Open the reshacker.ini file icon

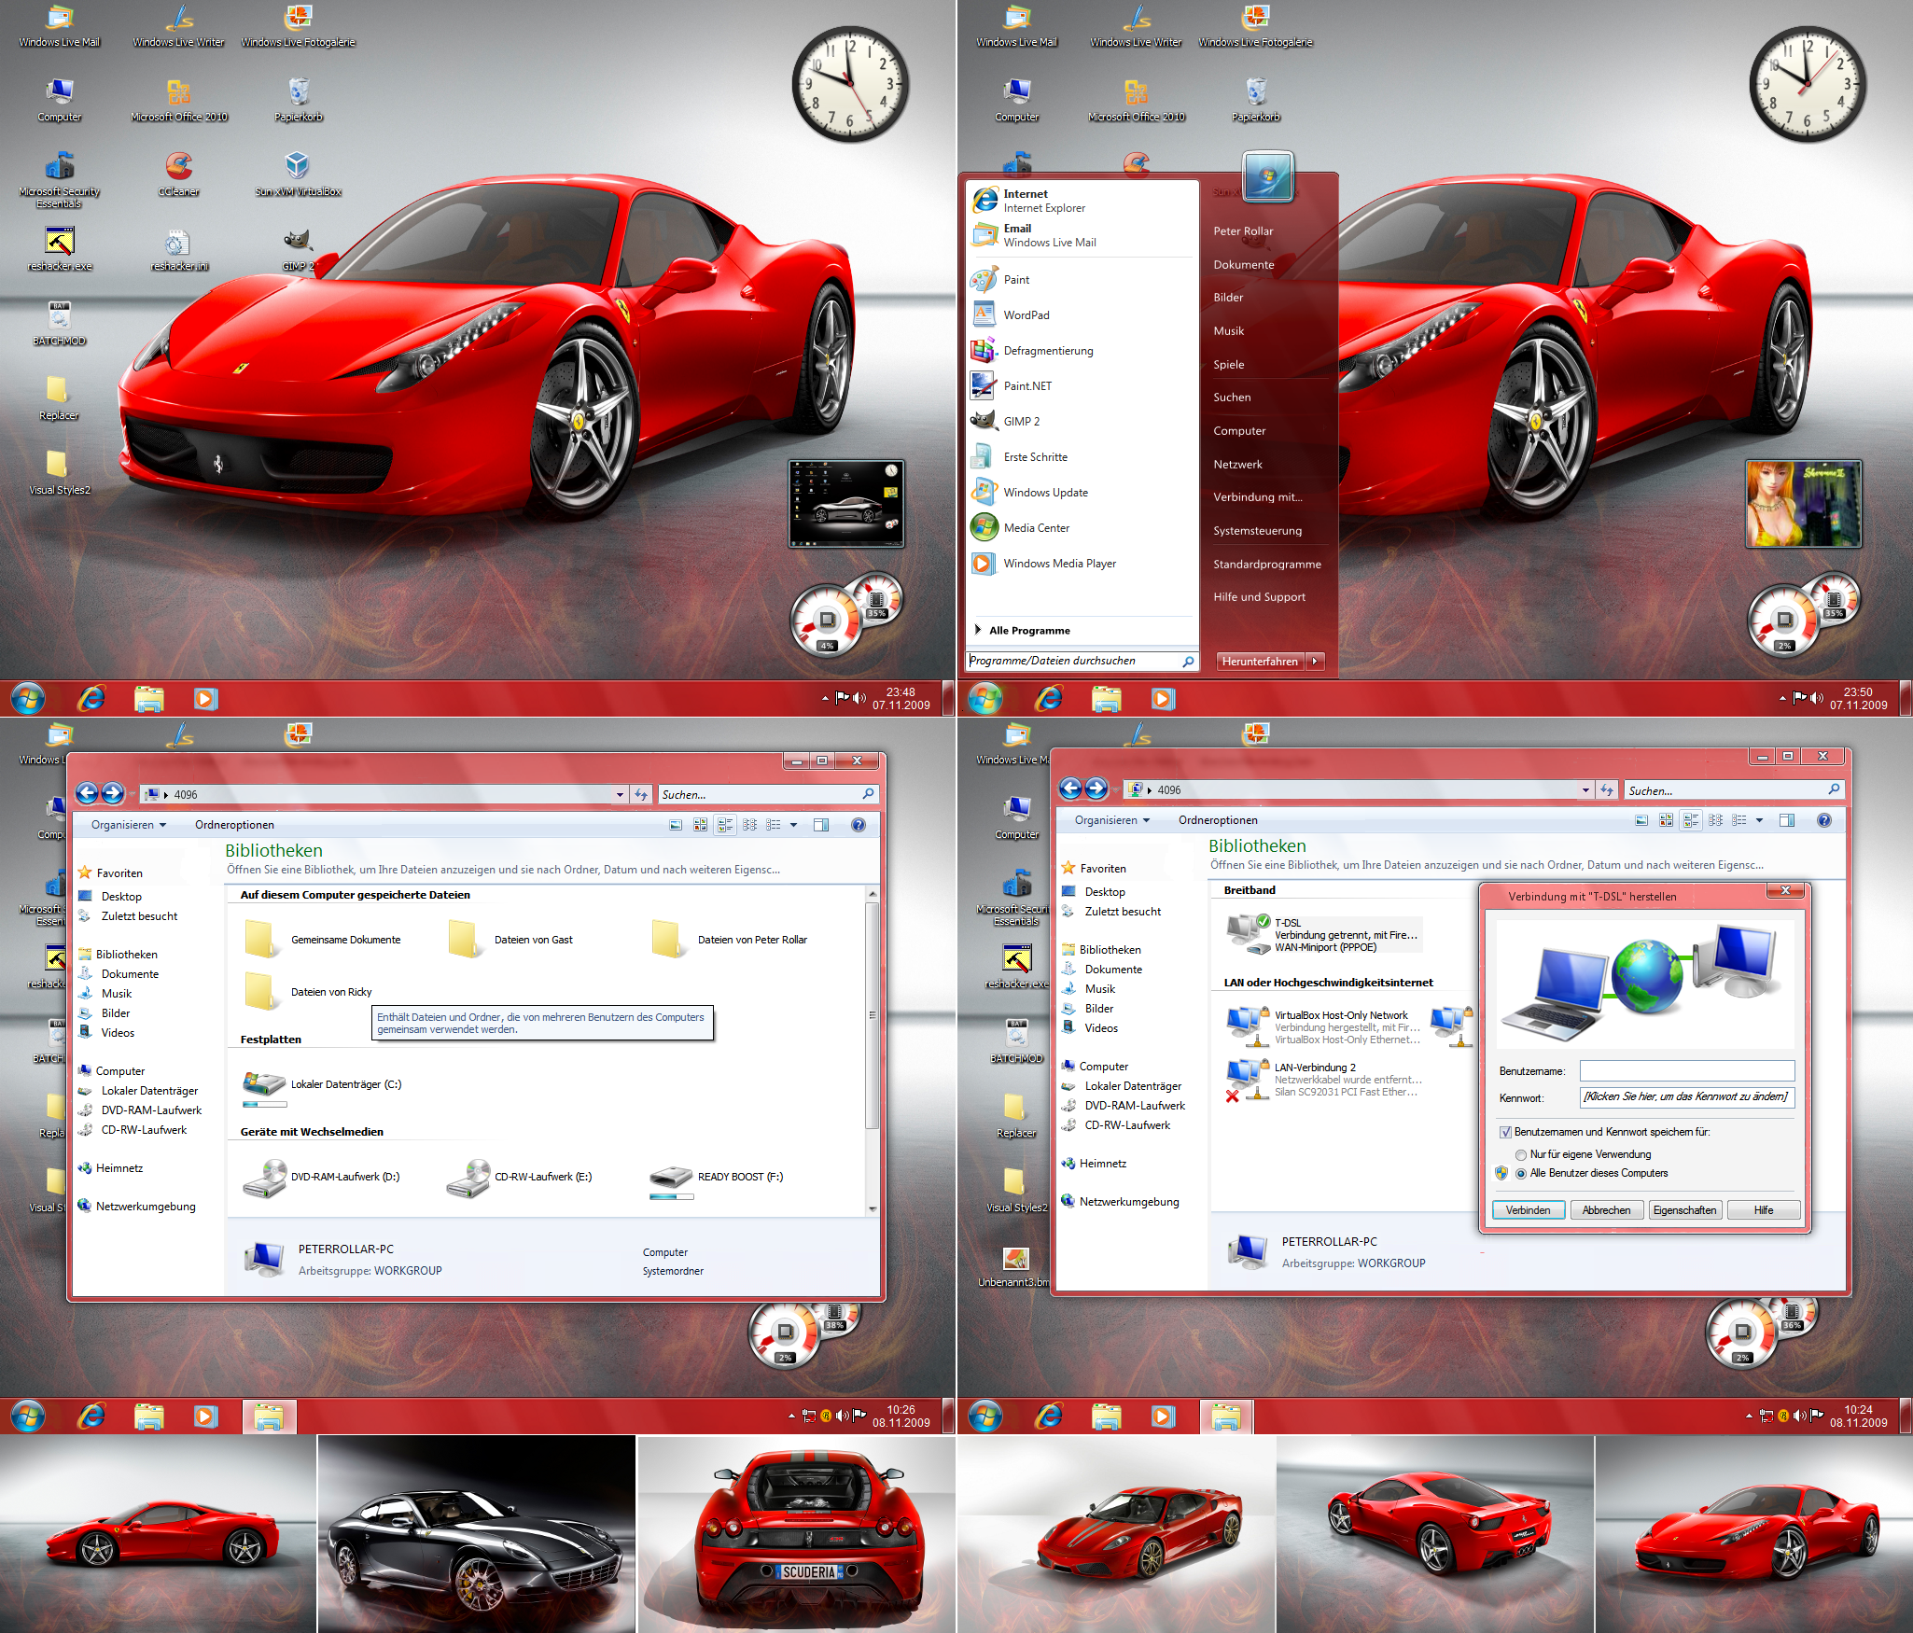tap(178, 249)
